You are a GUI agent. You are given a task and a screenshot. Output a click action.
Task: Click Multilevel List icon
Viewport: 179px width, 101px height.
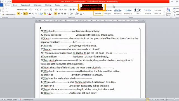tap(65, 10)
